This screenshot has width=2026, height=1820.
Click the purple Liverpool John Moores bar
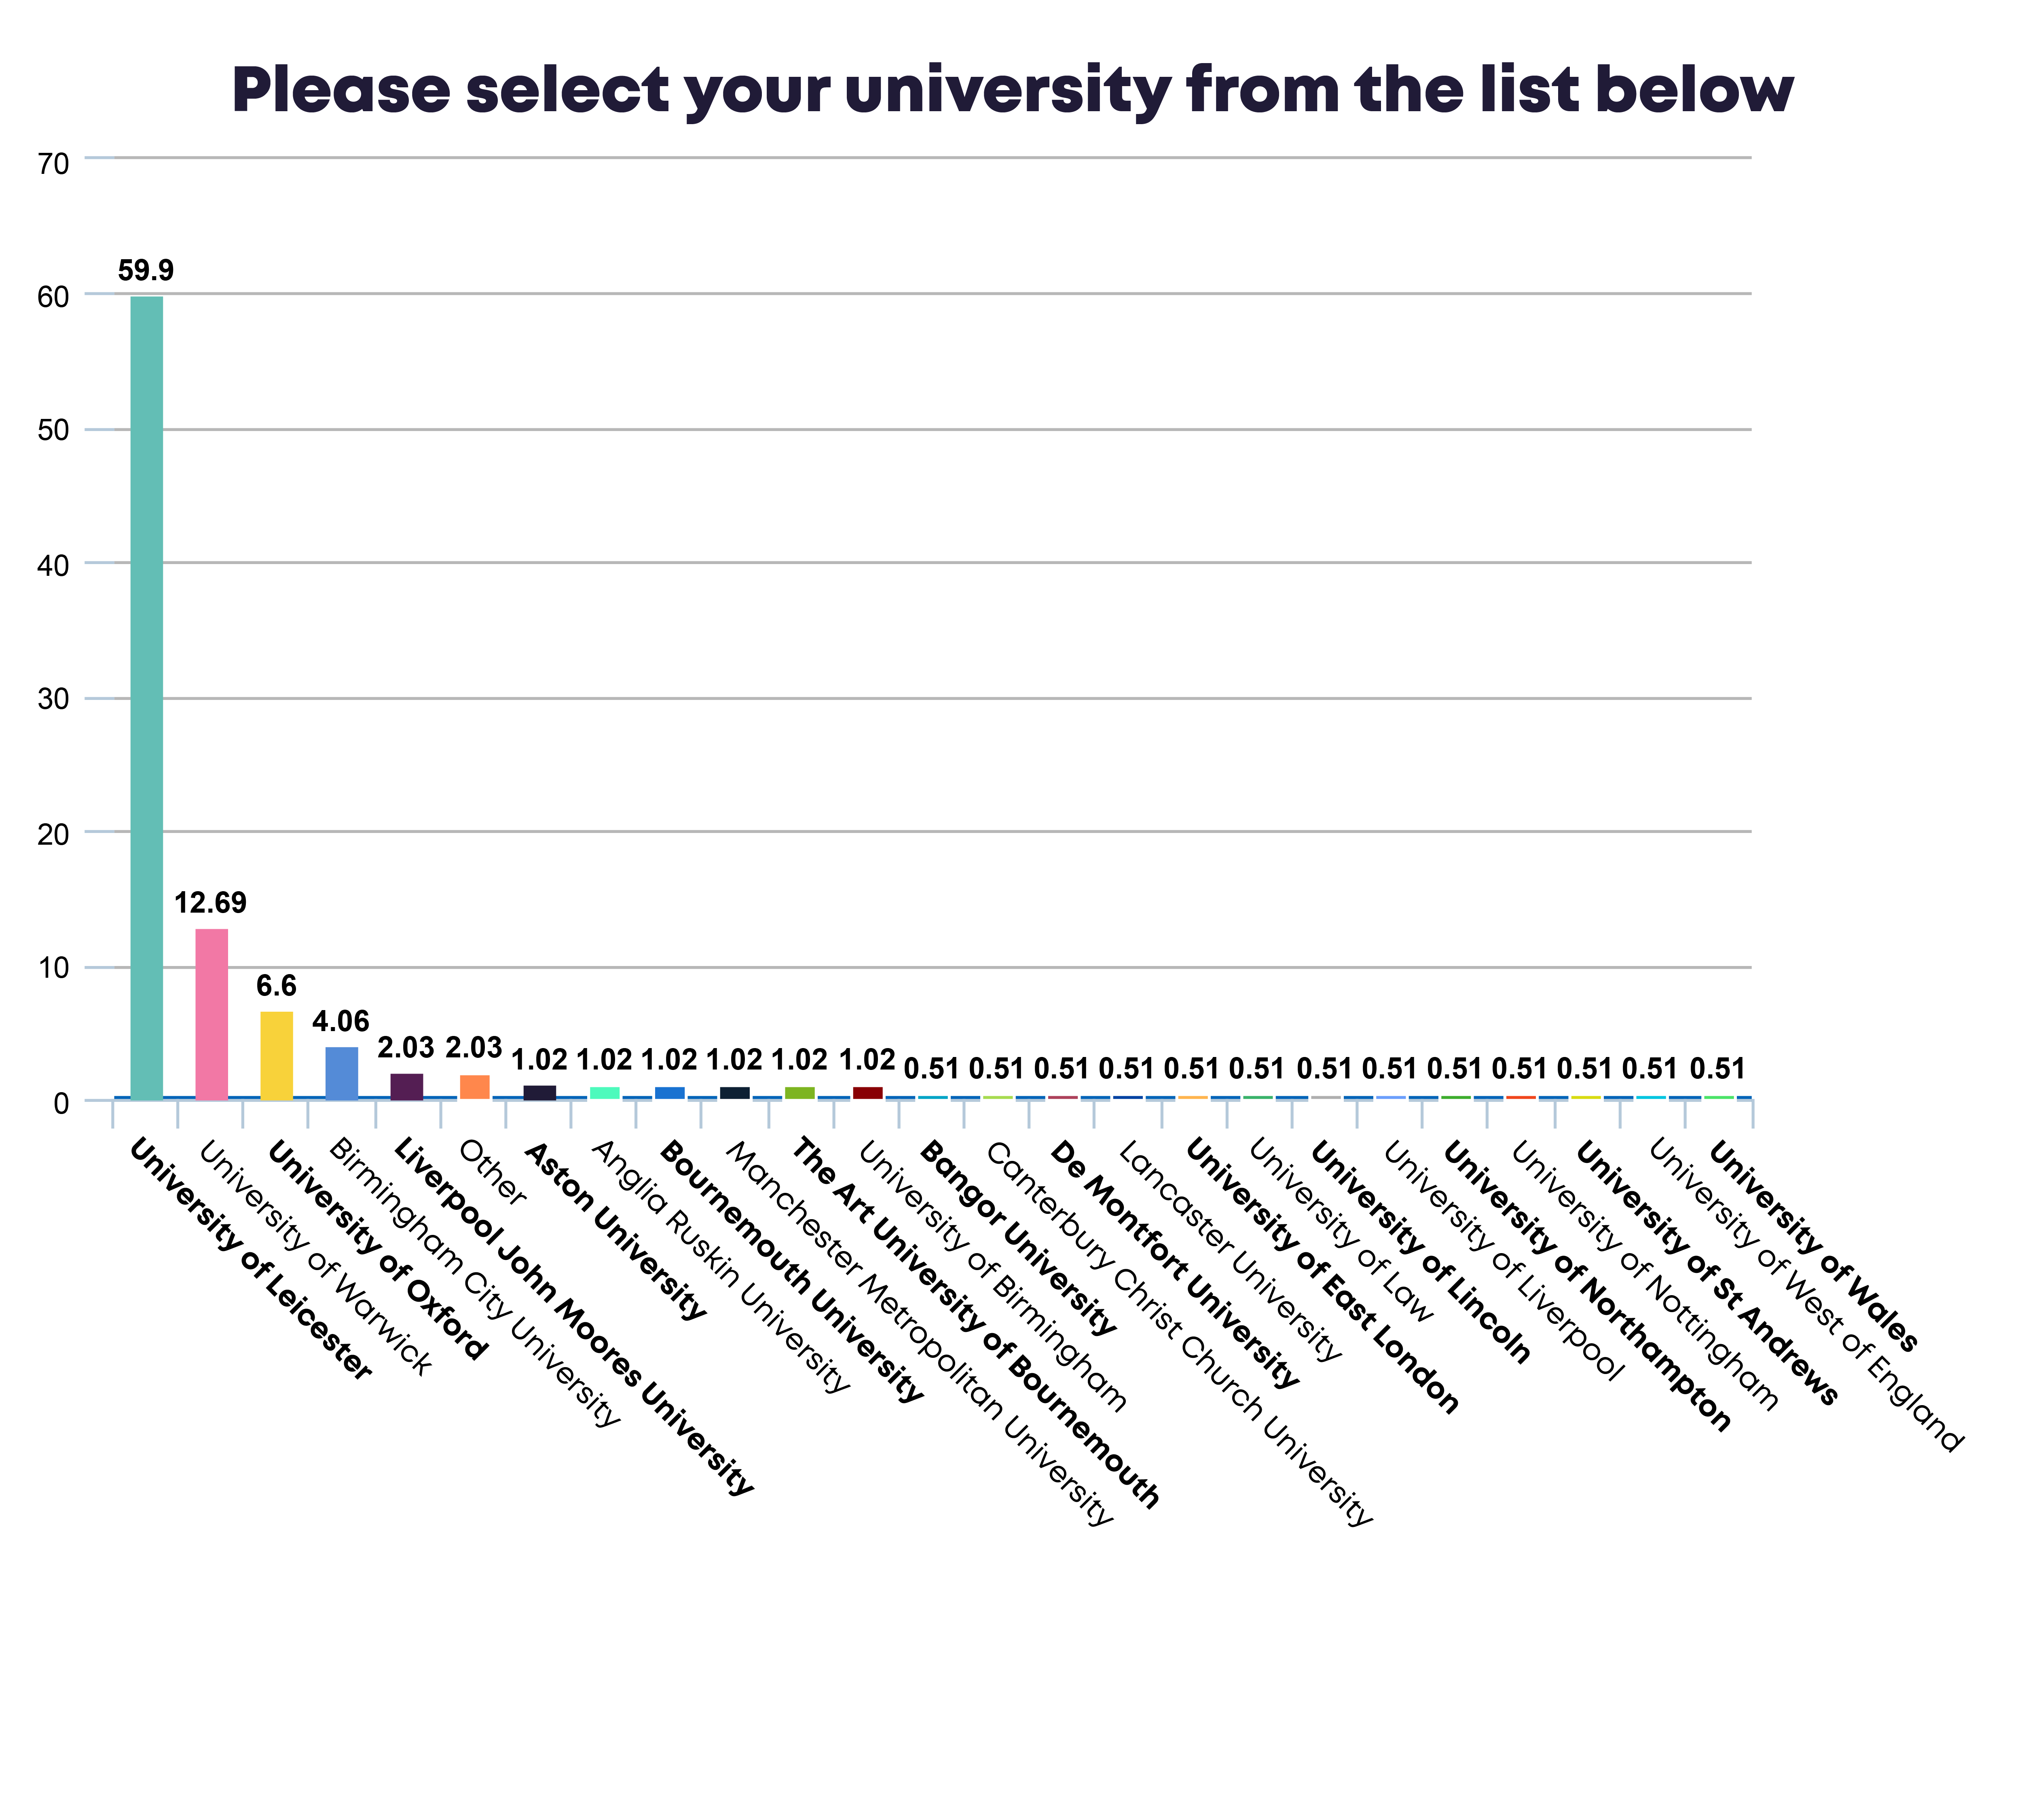(x=406, y=1086)
